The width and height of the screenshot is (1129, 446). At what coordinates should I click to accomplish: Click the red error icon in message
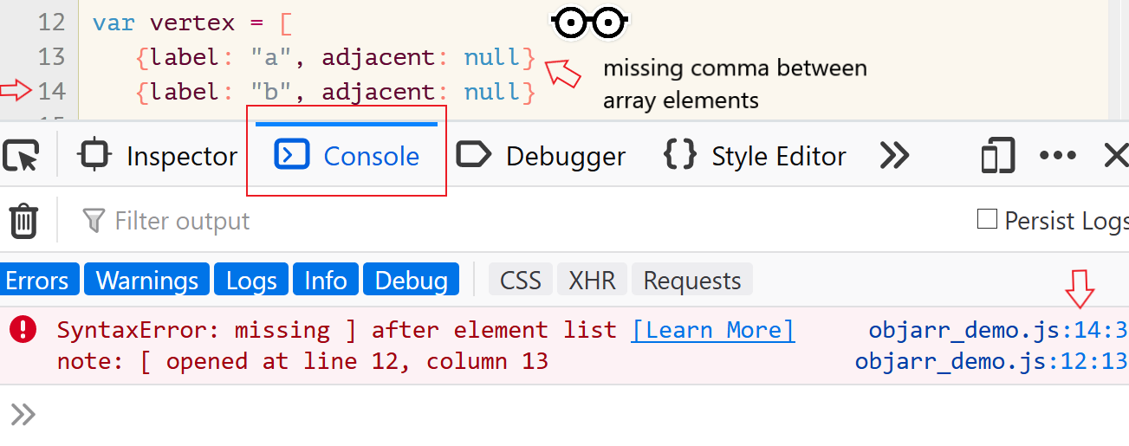click(x=23, y=330)
